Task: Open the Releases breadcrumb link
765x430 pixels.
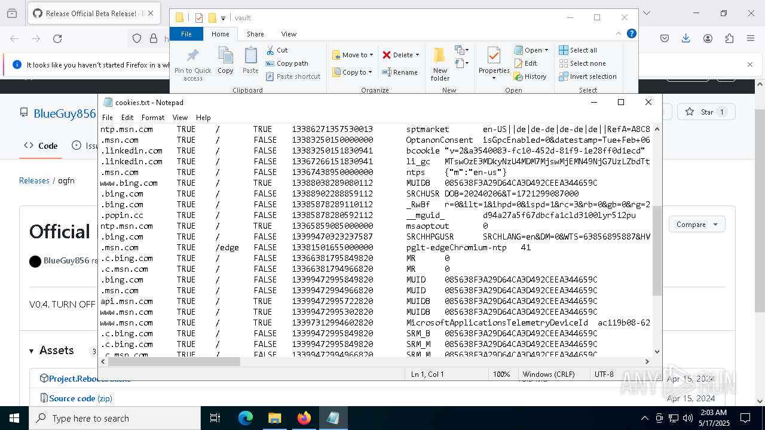Action: [x=34, y=180]
